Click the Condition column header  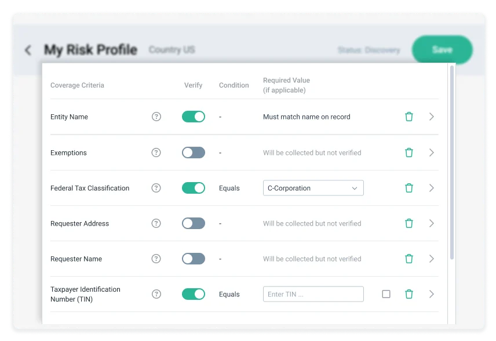234,85
